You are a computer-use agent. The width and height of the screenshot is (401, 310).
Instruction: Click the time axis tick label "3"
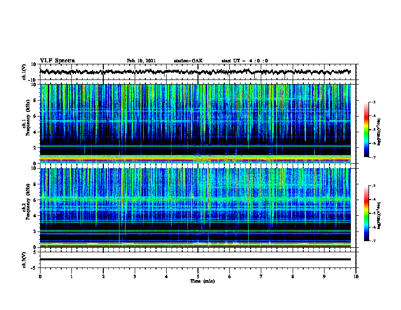(x=135, y=277)
